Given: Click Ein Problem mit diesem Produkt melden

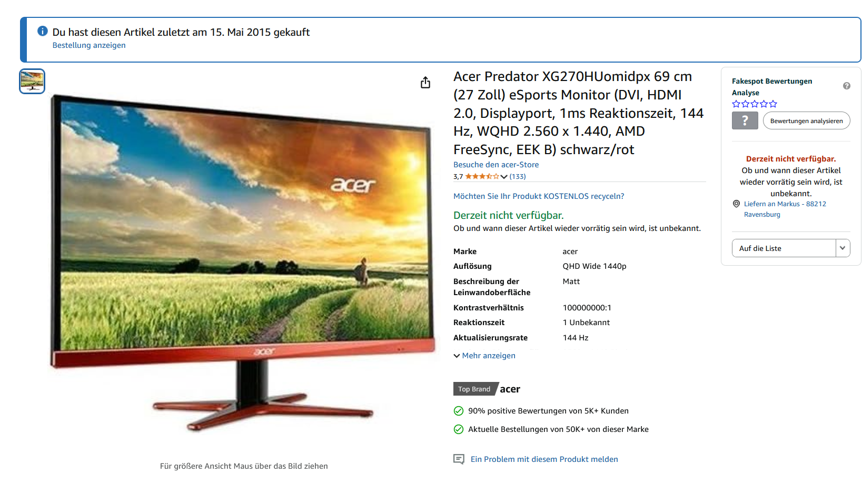Looking at the screenshot, I should coord(544,459).
